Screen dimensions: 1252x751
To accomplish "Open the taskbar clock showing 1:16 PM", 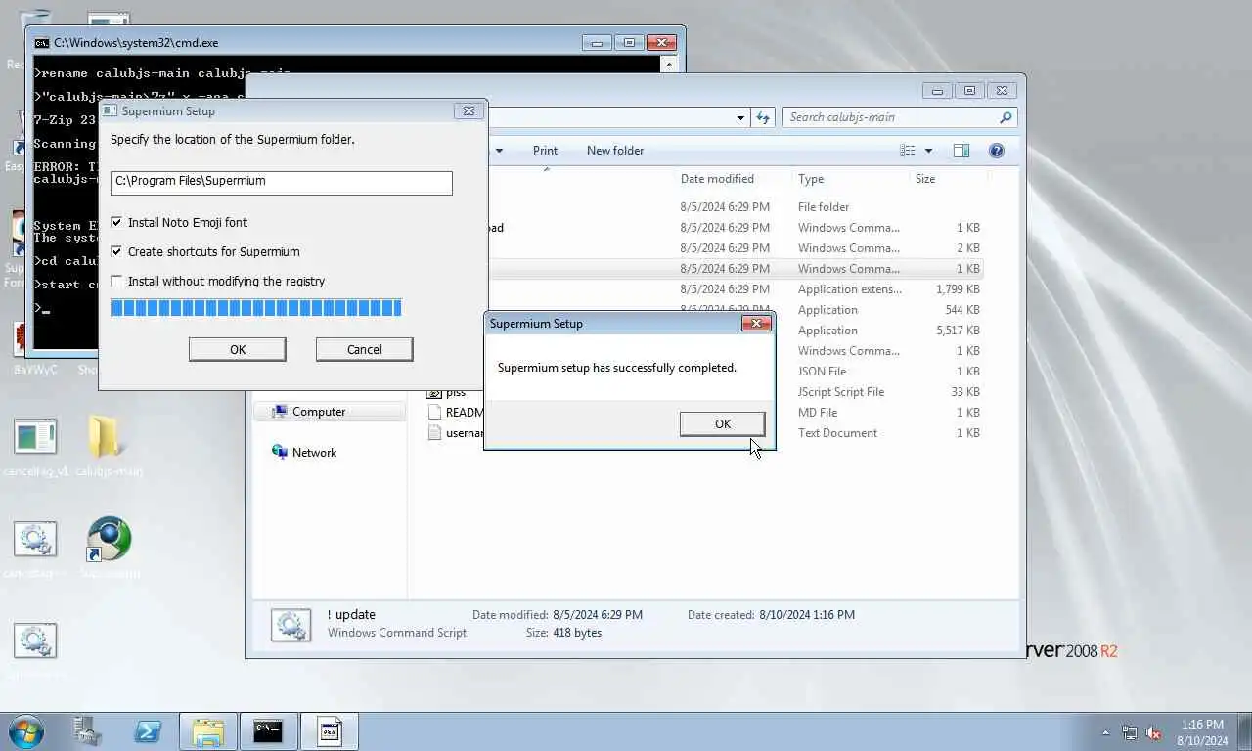I will [x=1203, y=732].
